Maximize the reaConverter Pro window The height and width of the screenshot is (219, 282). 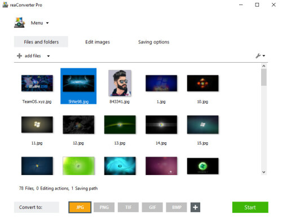pos(257,5)
